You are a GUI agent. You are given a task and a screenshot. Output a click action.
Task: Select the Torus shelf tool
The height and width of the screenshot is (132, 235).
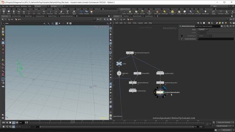tap(19, 12)
